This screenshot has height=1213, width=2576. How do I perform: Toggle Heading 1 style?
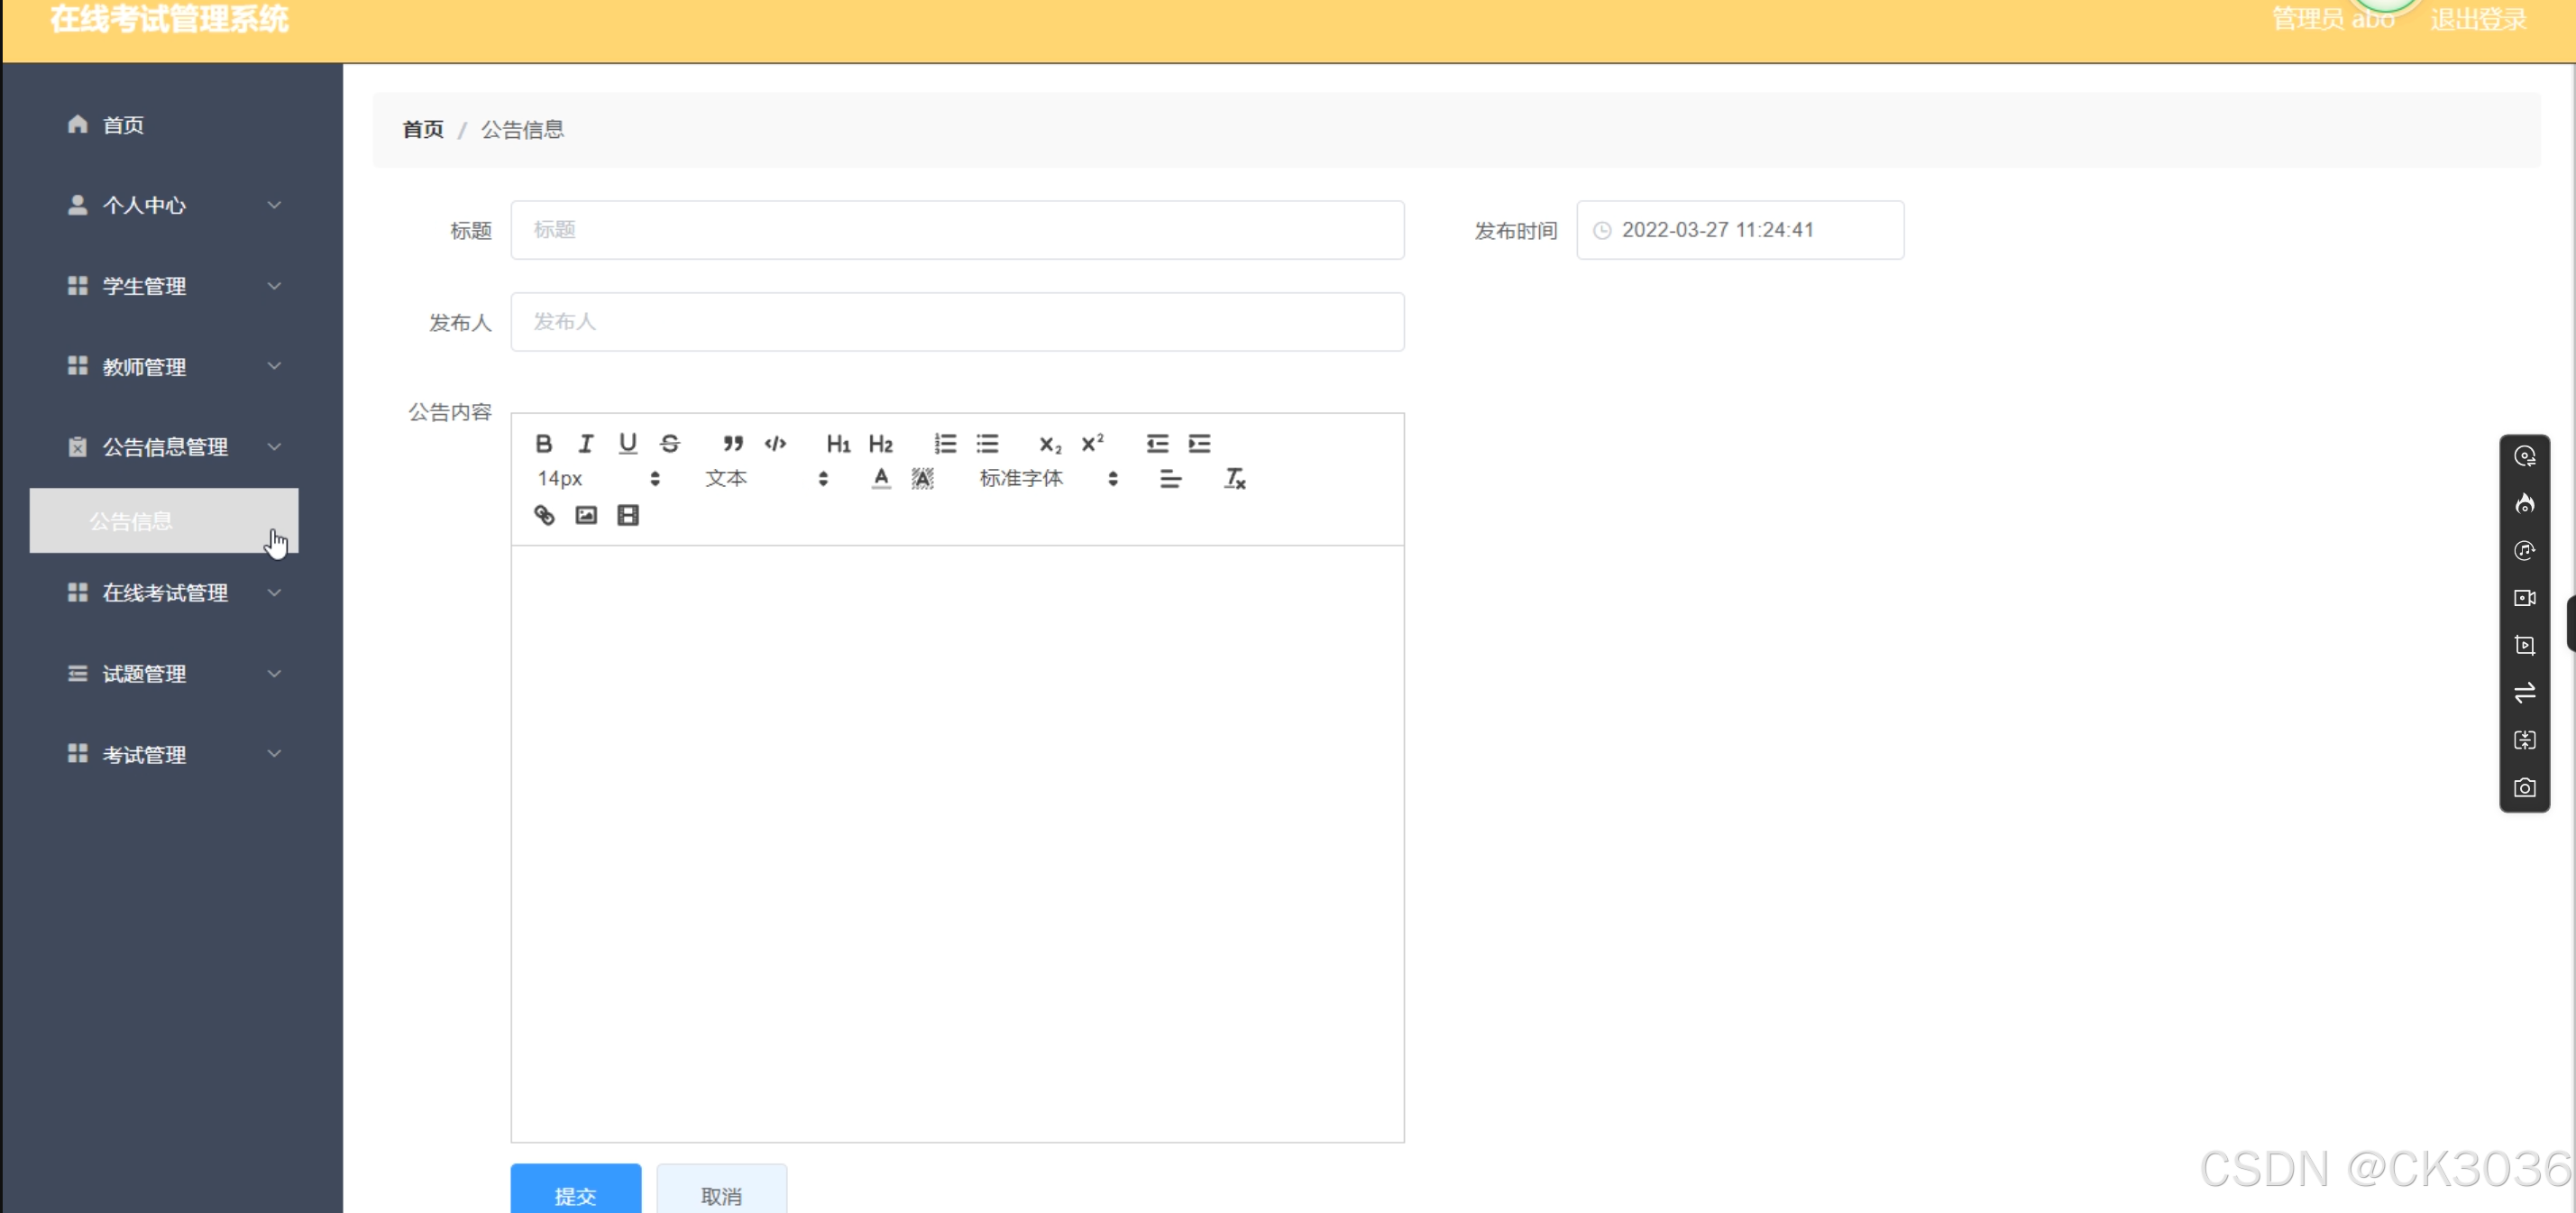point(837,443)
